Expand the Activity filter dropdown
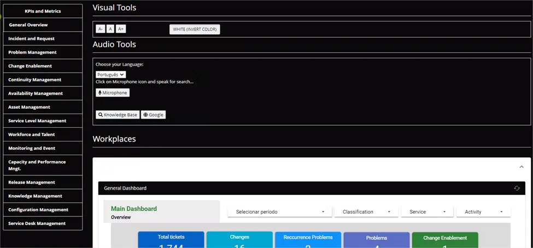 click(x=483, y=211)
